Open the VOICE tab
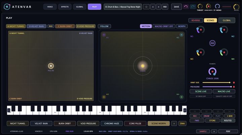The image size is (242, 135). tap(50, 7)
